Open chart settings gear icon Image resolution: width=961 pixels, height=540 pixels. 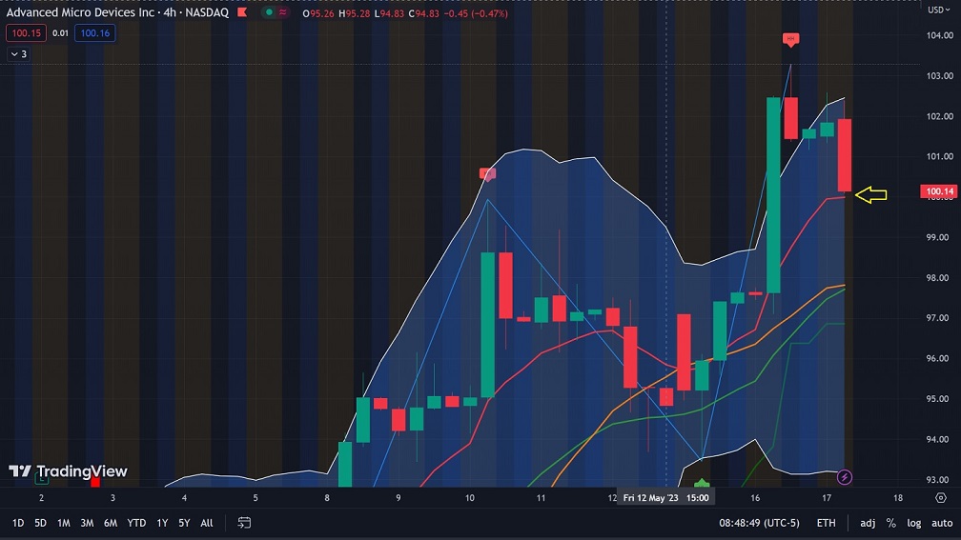[x=941, y=498]
